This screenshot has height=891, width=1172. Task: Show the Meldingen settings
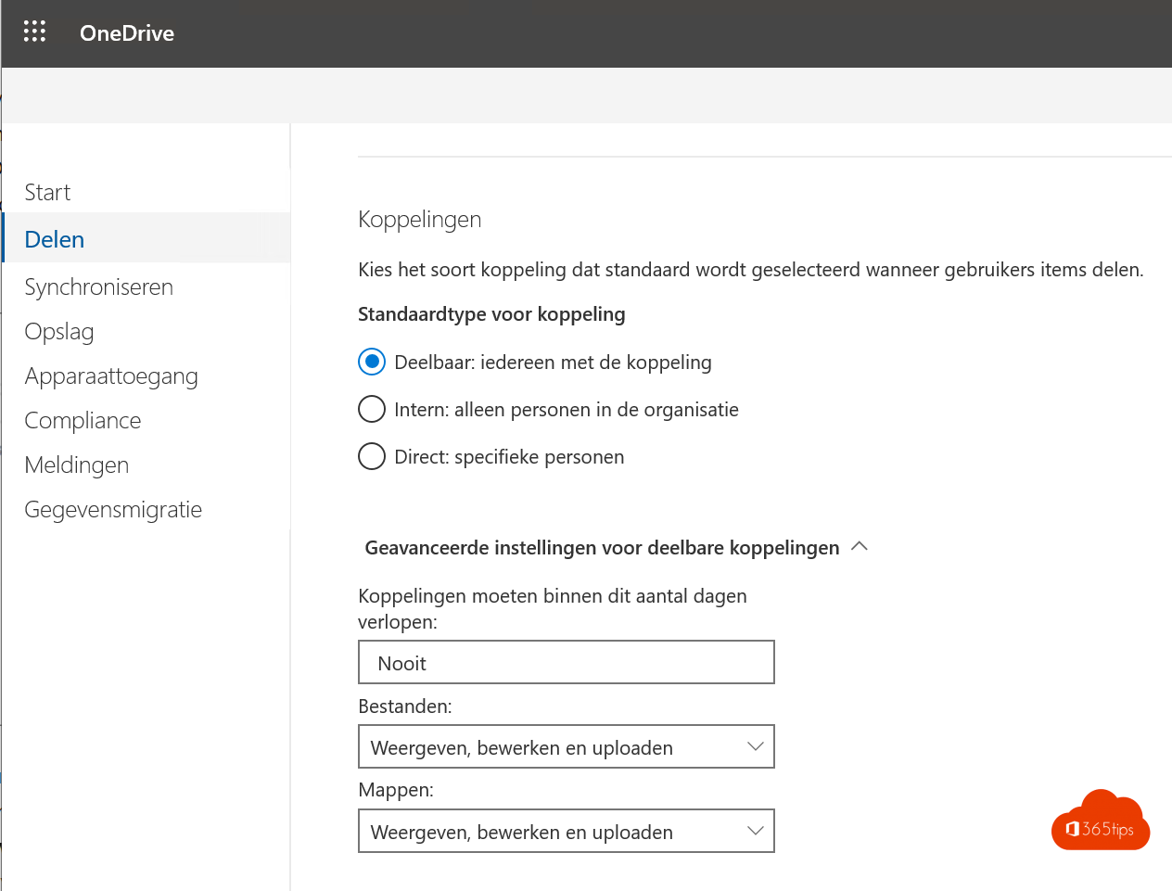77,465
